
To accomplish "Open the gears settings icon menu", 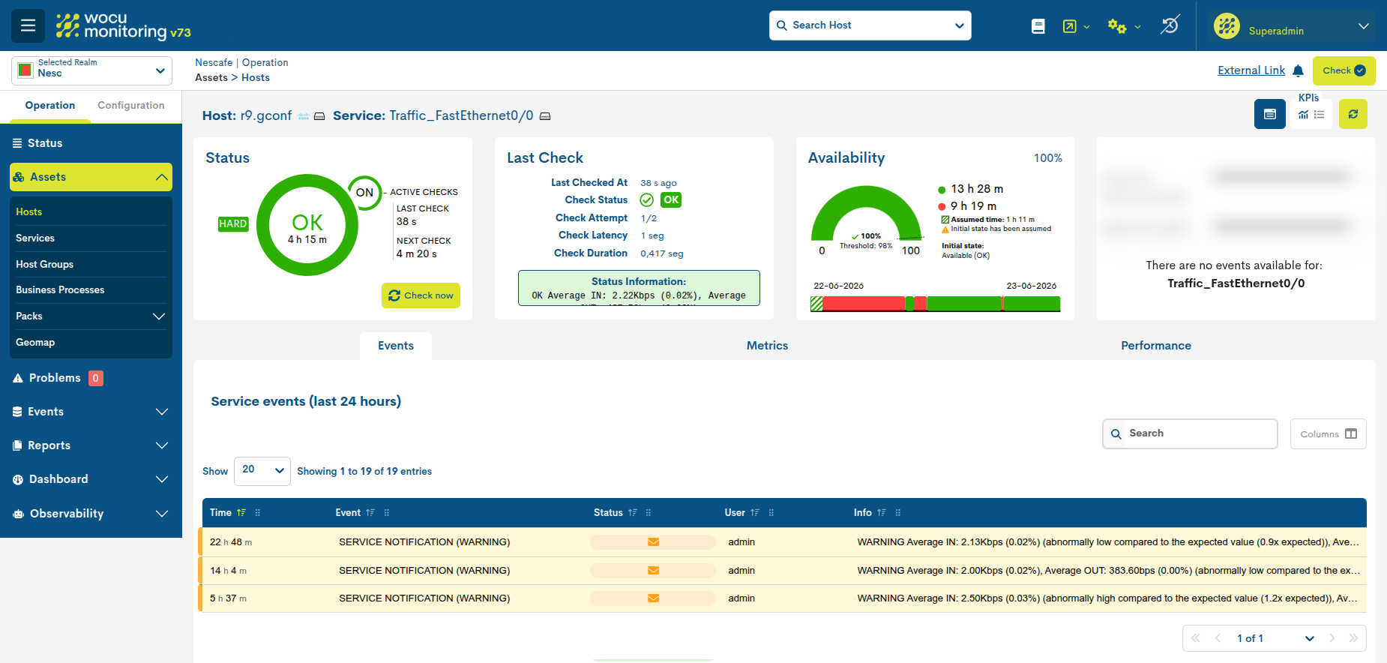I will click(1117, 26).
